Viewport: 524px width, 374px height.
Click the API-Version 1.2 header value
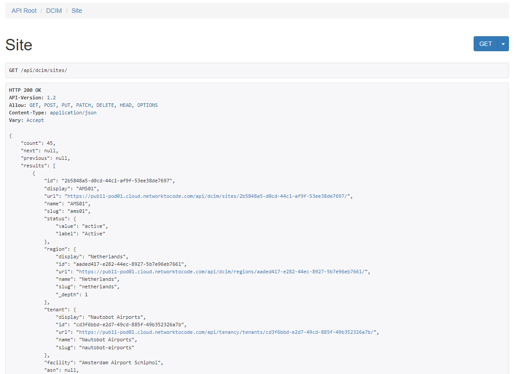point(51,98)
